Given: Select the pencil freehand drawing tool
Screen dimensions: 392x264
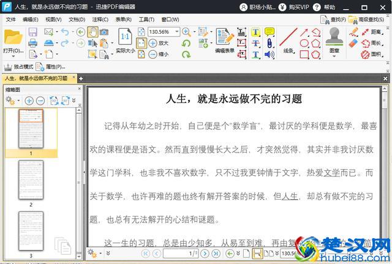Looking at the screenshot, I should tap(353, 32).
